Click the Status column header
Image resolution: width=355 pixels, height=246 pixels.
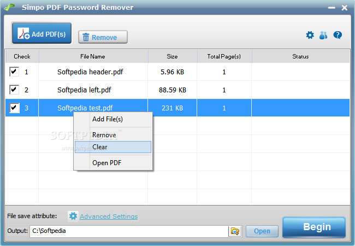301,56
